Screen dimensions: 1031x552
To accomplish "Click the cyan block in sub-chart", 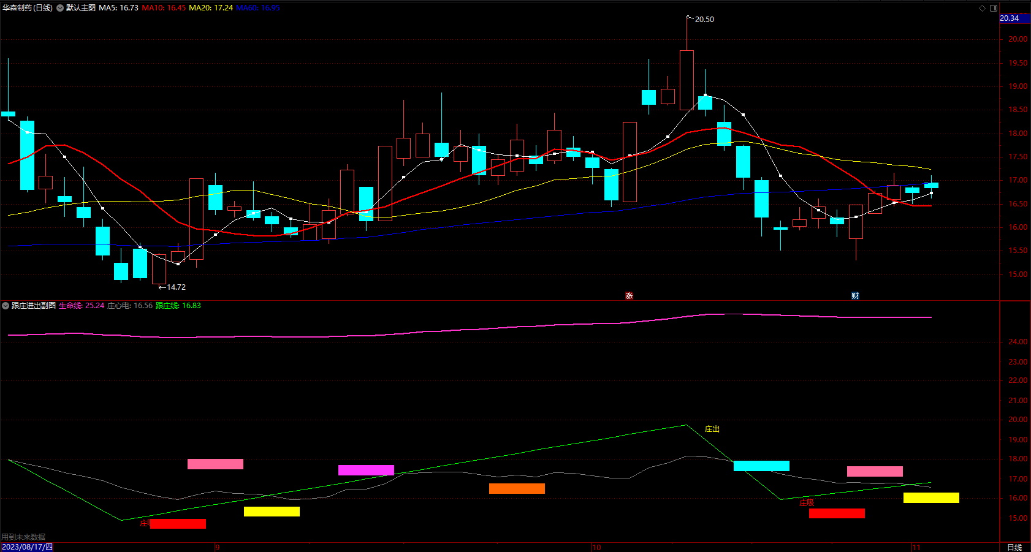I will coord(761,466).
